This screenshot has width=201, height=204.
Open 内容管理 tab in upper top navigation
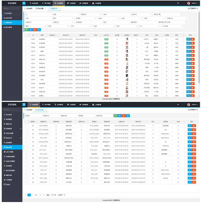click(59, 3)
